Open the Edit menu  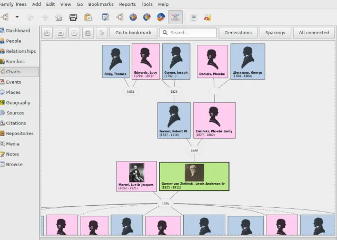click(51, 4)
